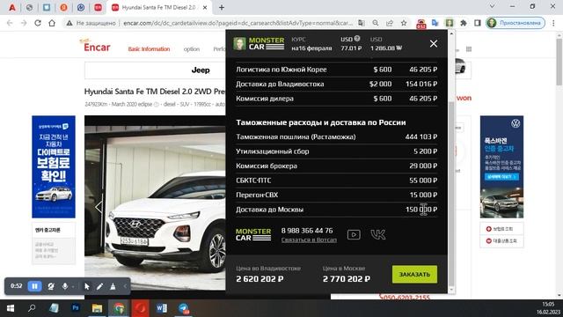563x317 pixels.
Task: Click the zoom magnifier icon in address bar
Action: 376,23
